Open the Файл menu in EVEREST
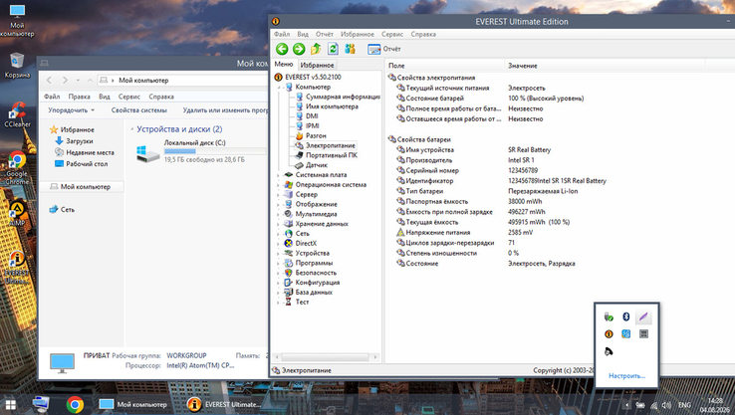The height and width of the screenshot is (415, 735). point(281,34)
